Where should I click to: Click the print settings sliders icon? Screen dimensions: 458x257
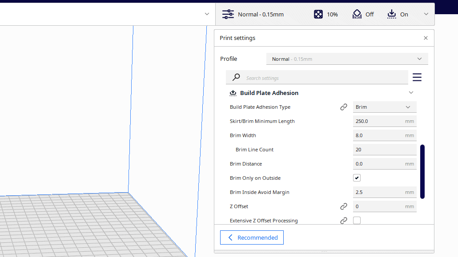(228, 14)
